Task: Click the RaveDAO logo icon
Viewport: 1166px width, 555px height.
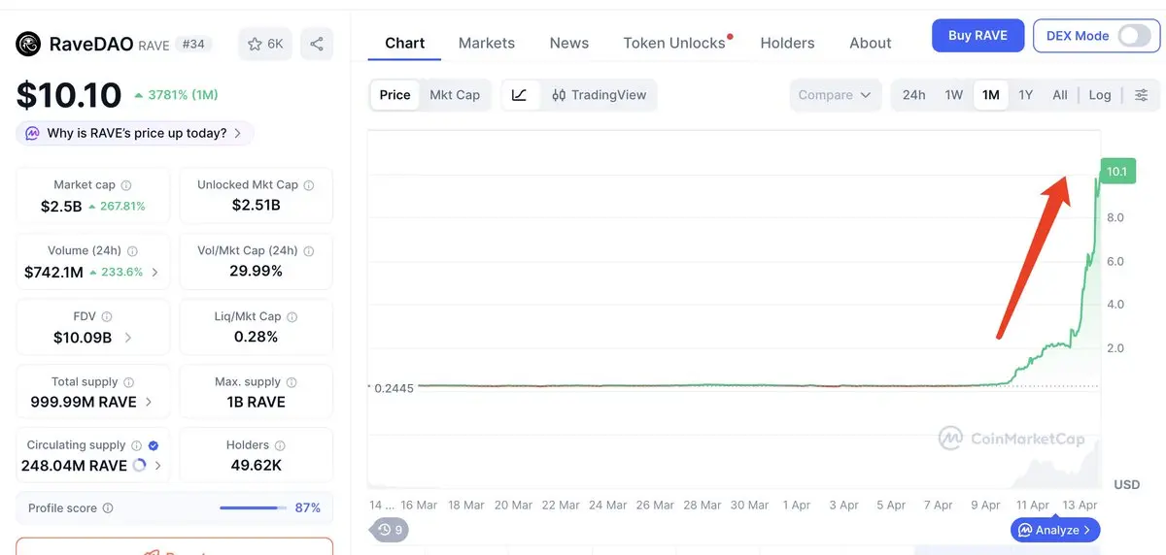Action: (x=28, y=44)
